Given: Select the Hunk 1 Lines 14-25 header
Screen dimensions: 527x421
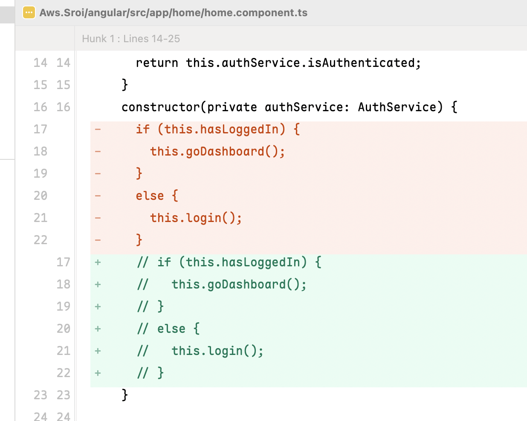Looking at the screenshot, I should pos(130,39).
